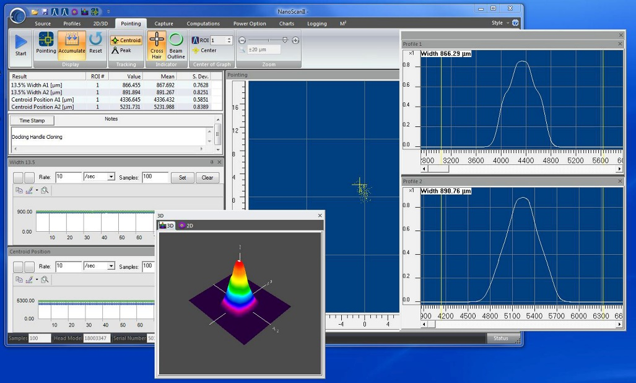Screen dimensions: 636x383
Task: Switch to the 3D tab in 3D window
Action: (167, 226)
